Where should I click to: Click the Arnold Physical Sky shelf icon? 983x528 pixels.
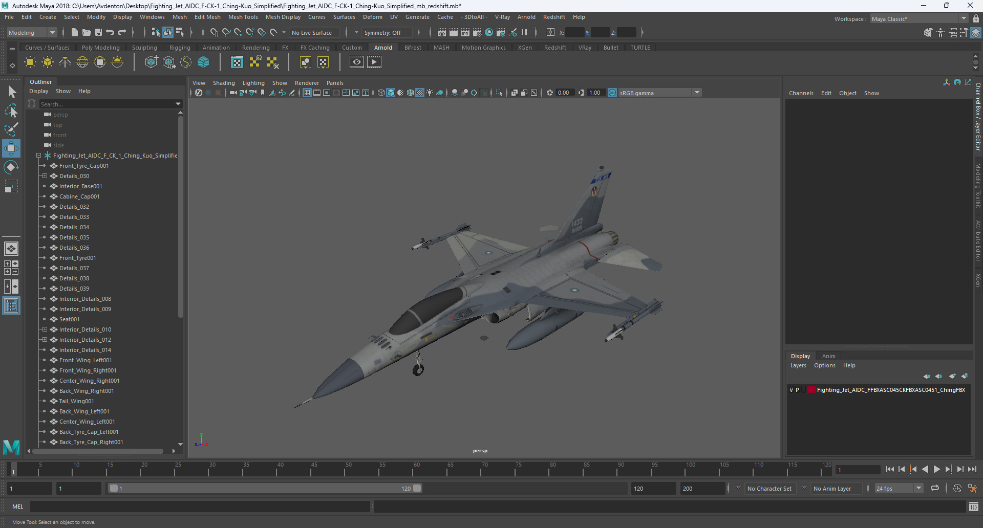[117, 62]
